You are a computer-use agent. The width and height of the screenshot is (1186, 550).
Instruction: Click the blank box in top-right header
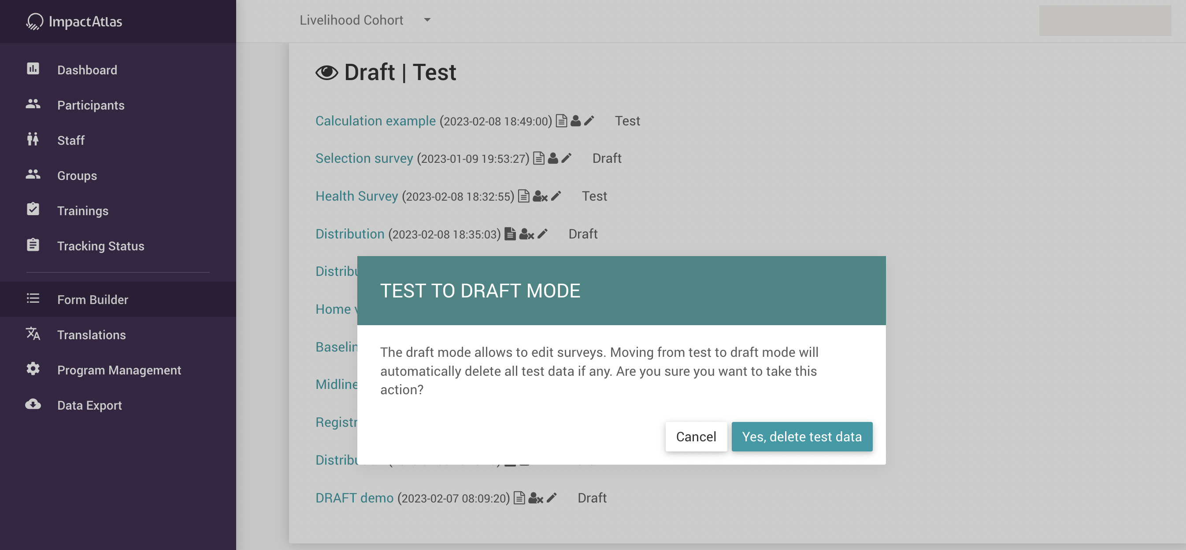(x=1104, y=20)
